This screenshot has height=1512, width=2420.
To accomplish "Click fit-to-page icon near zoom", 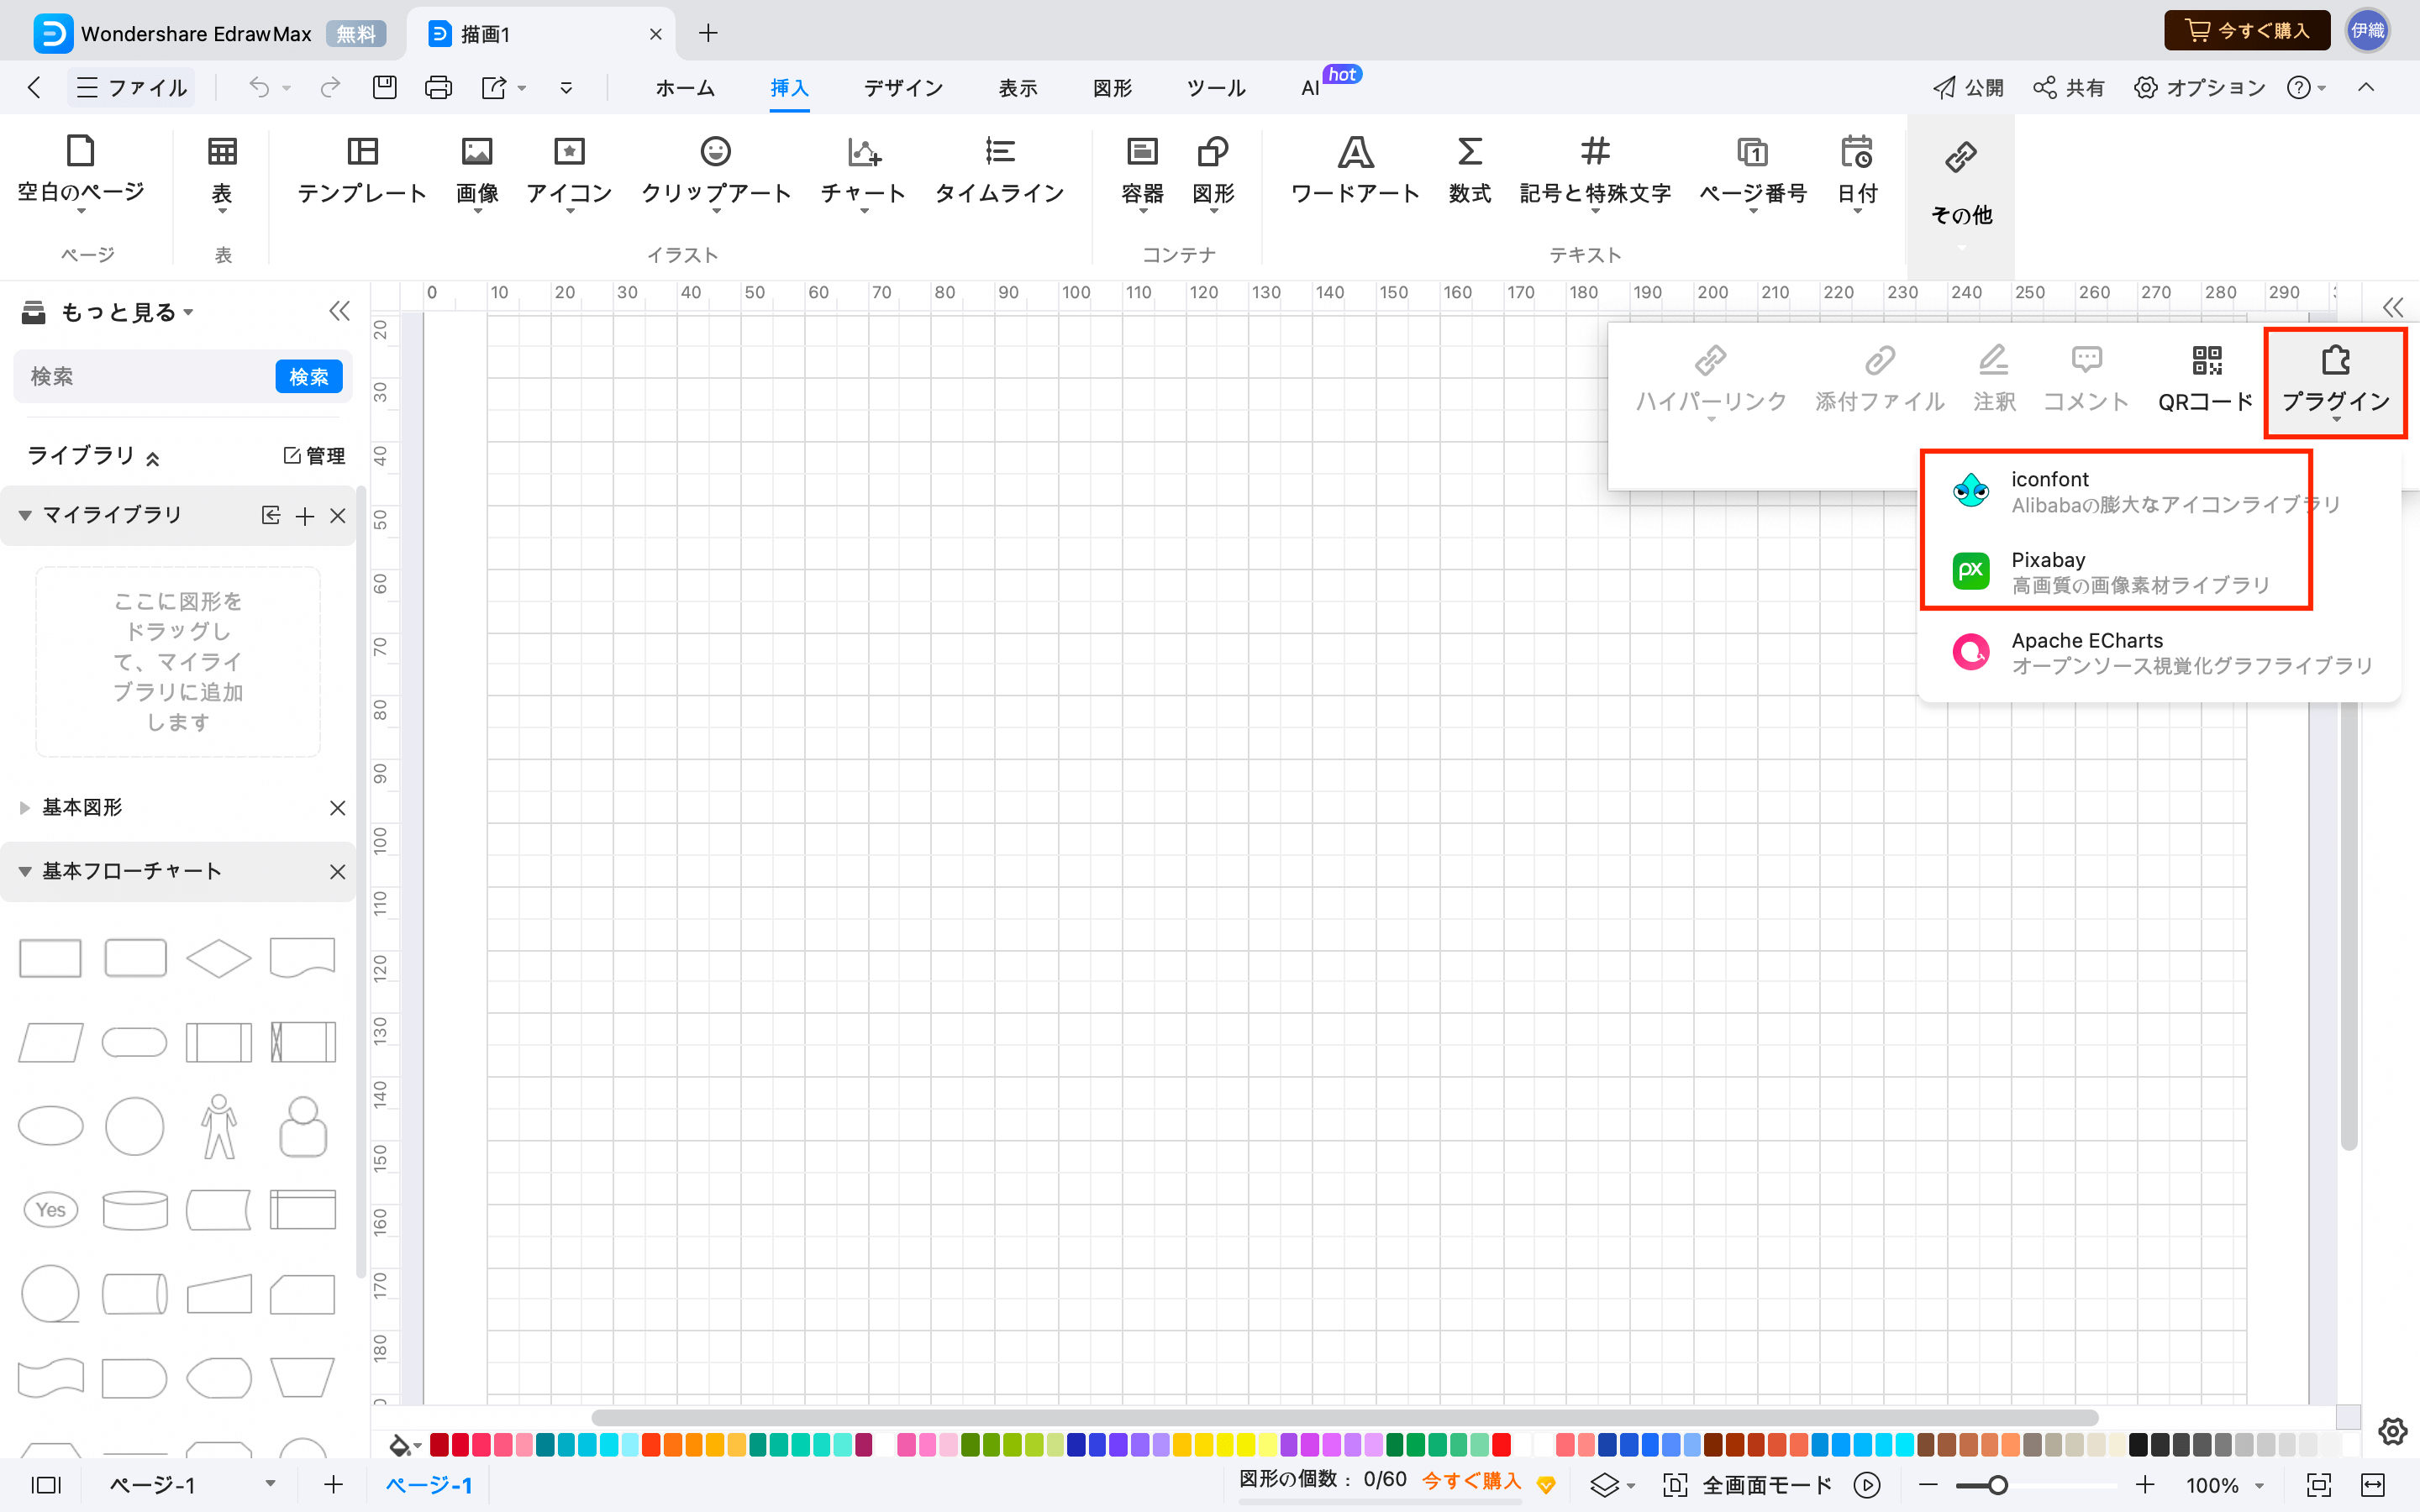I will [x=2319, y=1485].
